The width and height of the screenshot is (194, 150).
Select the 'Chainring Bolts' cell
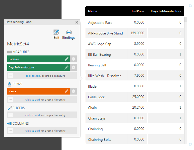tap(106, 139)
